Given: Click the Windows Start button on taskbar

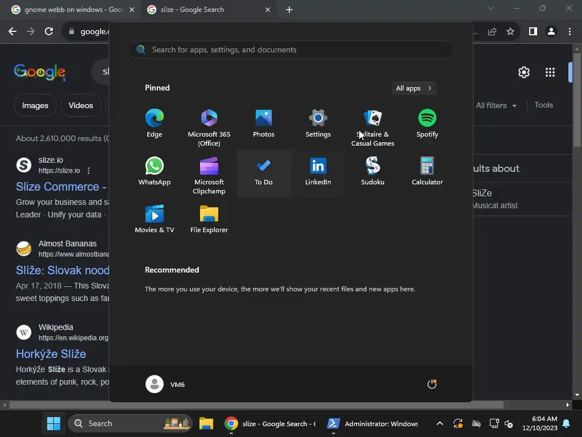Looking at the screenshot, I should (x=53, y=423).
